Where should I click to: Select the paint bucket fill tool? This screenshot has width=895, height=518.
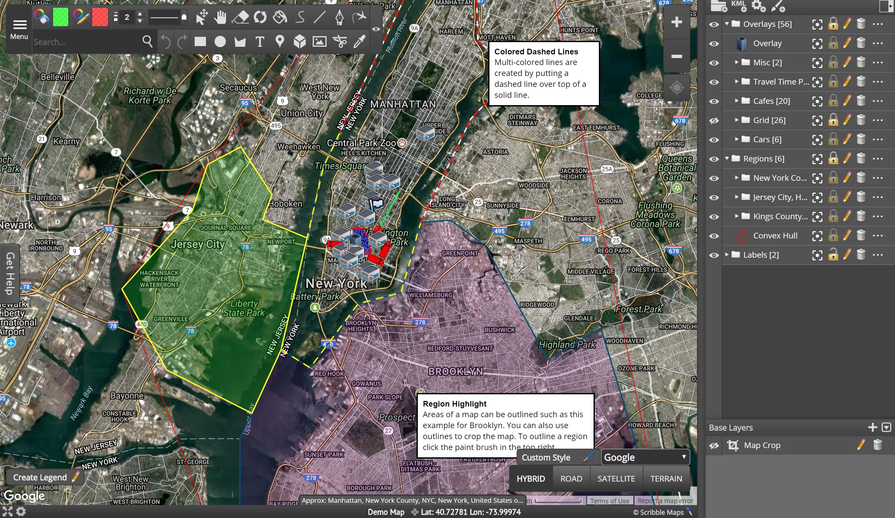(x=280, y=17)
